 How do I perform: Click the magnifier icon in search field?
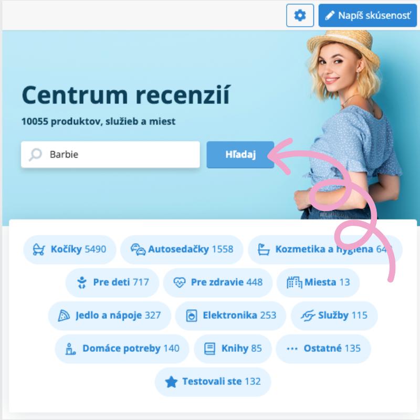[36, 154]
